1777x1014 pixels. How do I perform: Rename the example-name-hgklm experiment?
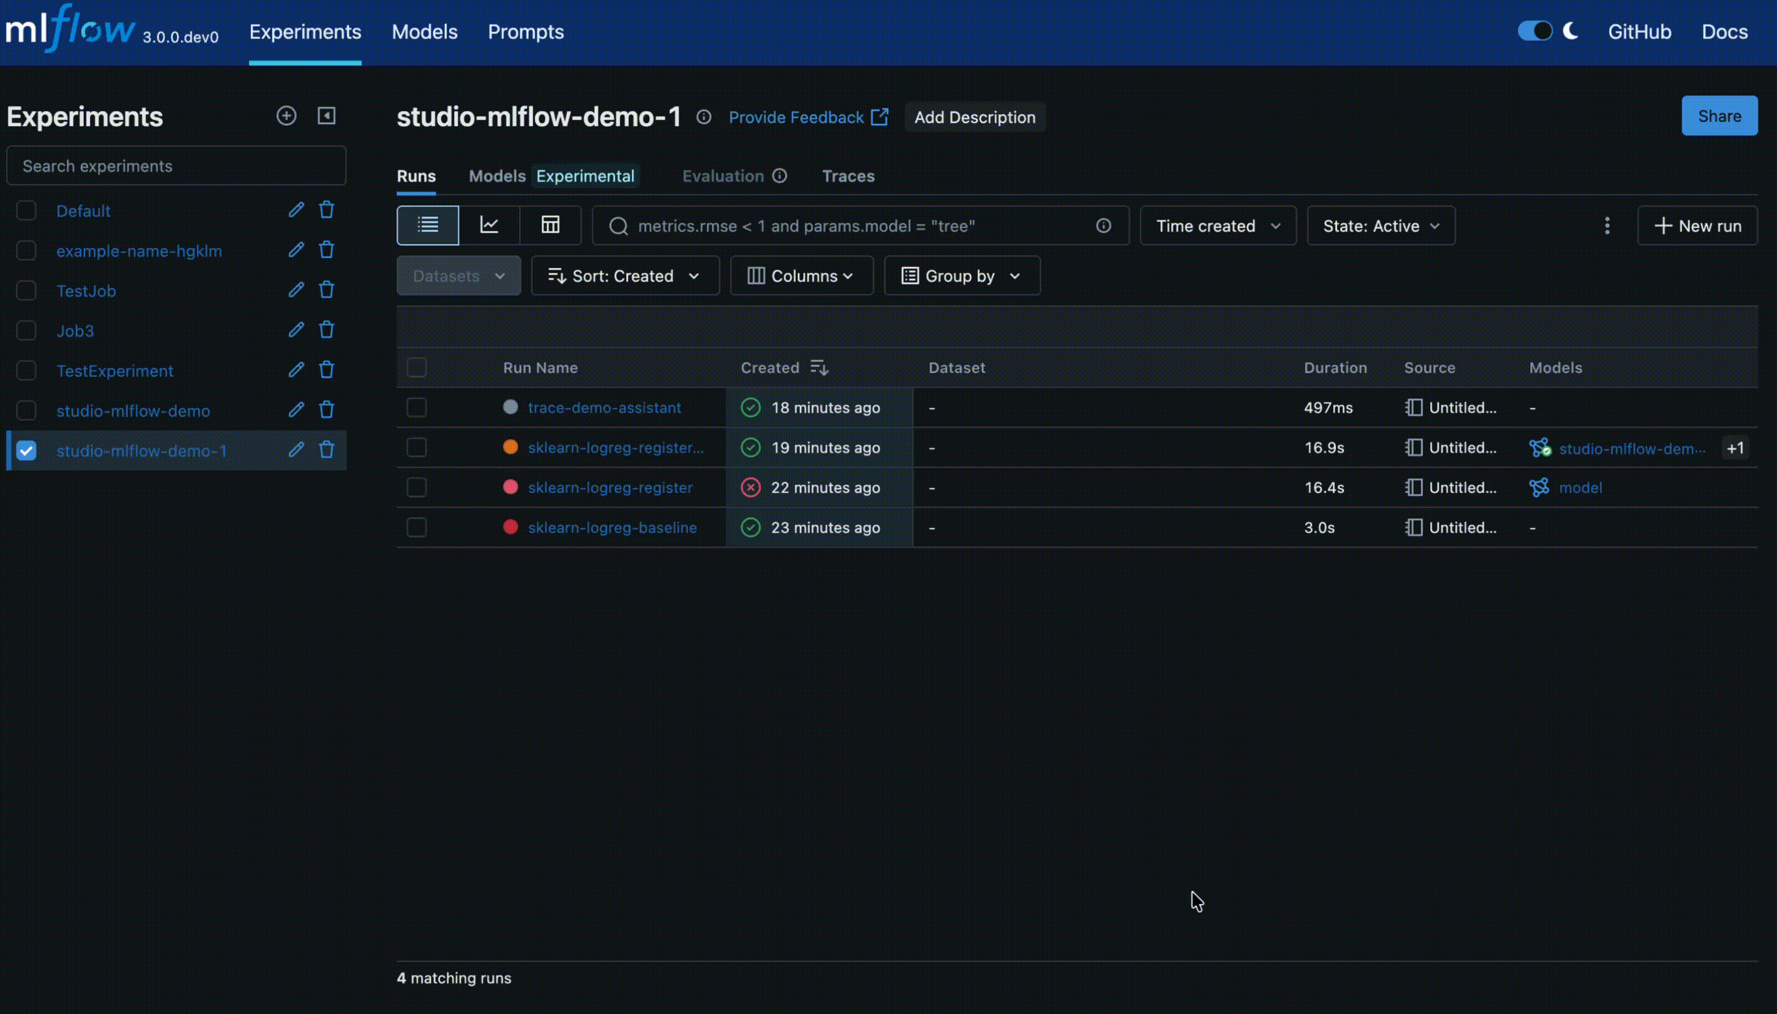[296, 250]
